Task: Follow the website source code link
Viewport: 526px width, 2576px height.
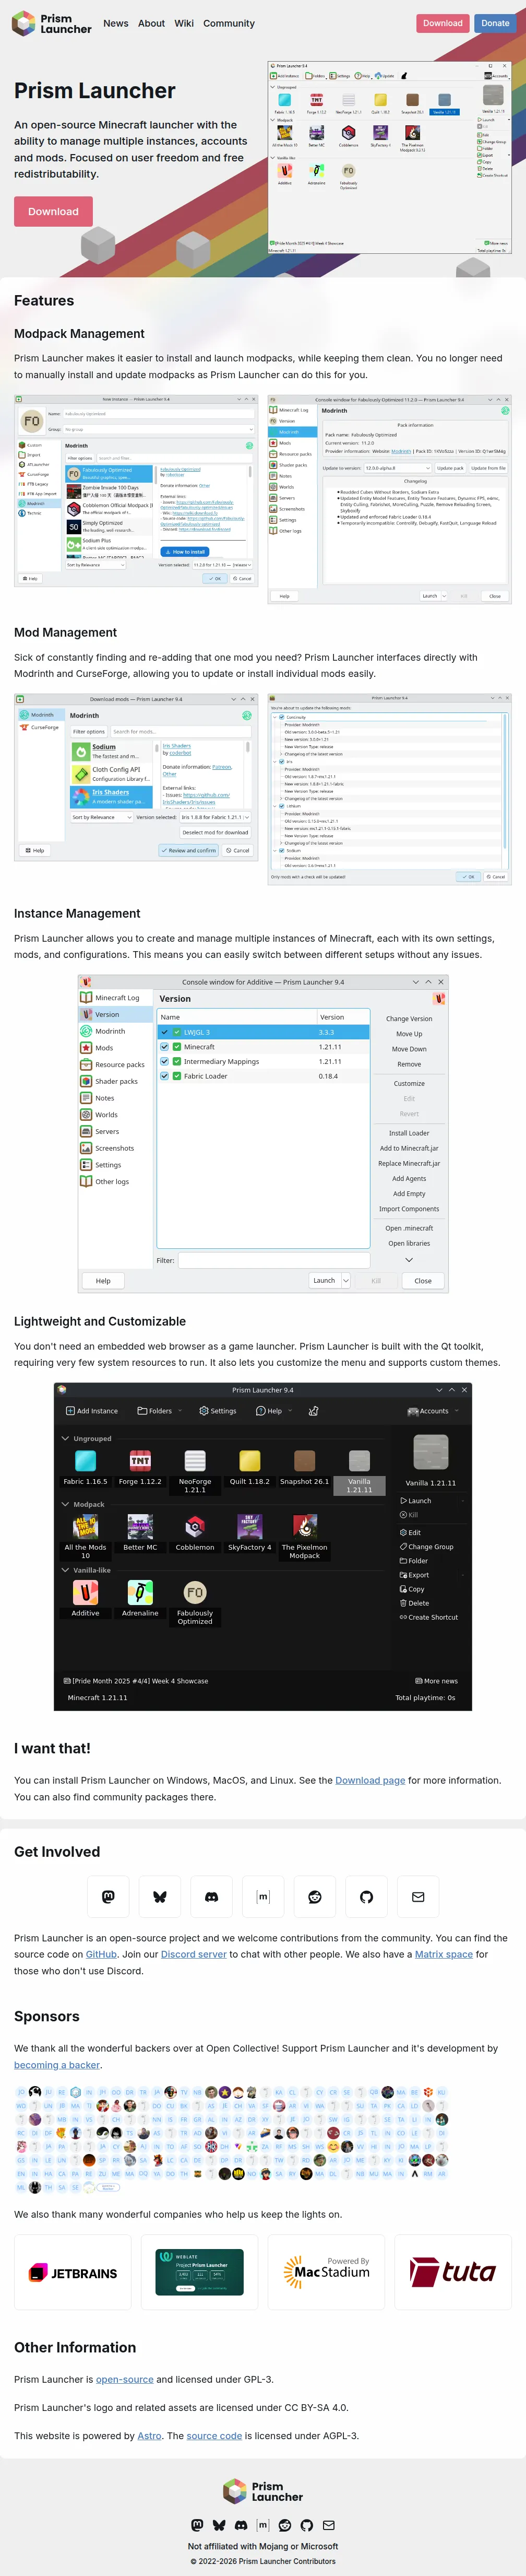Action: (214, 2436)
